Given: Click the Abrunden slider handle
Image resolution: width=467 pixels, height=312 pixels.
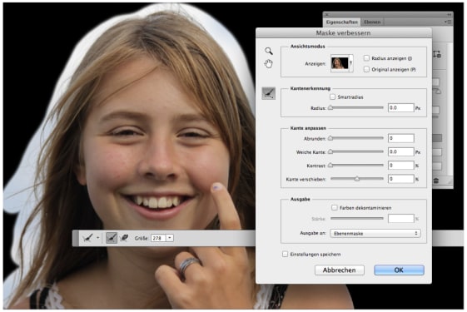Looking at the screenshot, I should pos(330,138).
